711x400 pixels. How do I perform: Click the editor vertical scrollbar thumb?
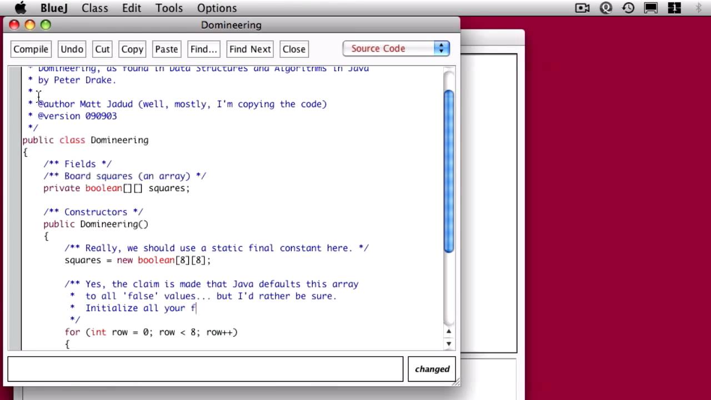[x=449, y=170]
